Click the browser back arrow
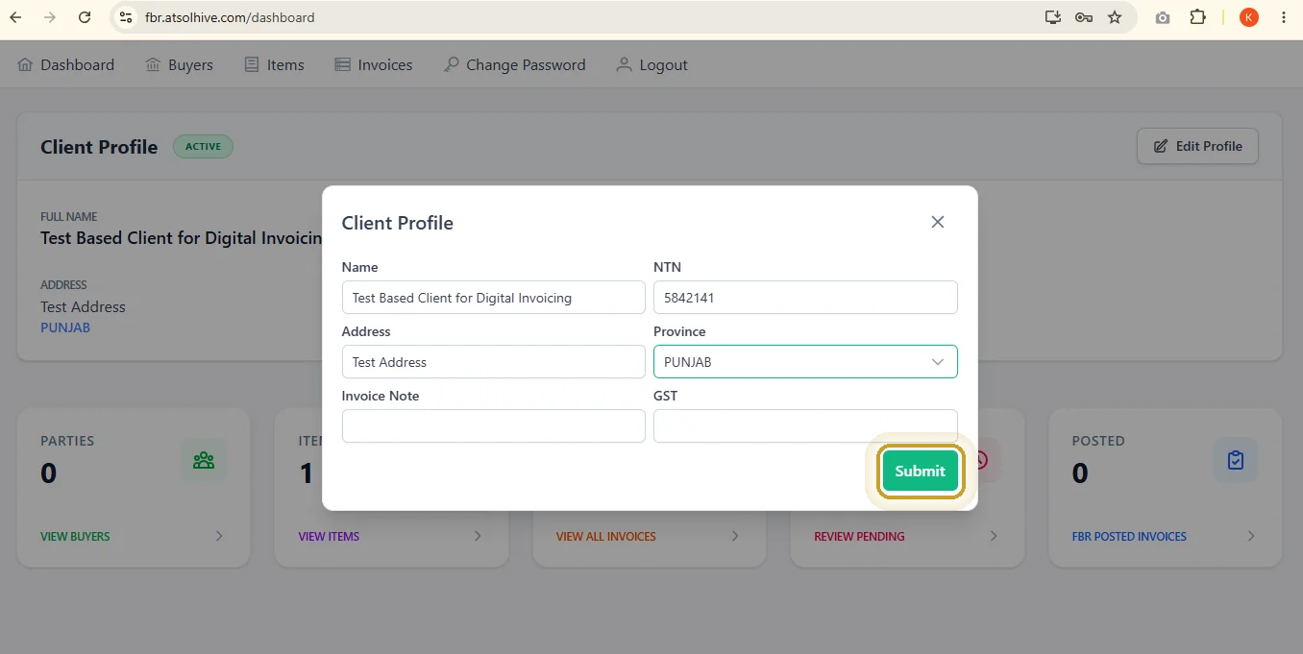 pos(16,17)
